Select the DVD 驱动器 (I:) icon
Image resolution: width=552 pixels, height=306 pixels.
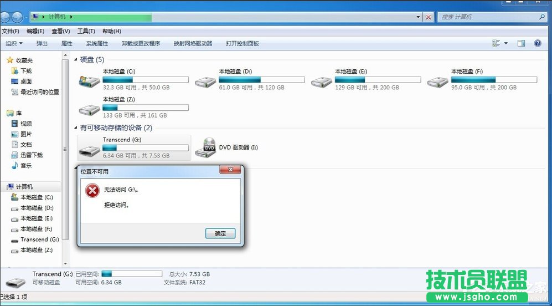pyautogui.click(x=205, y=147)
